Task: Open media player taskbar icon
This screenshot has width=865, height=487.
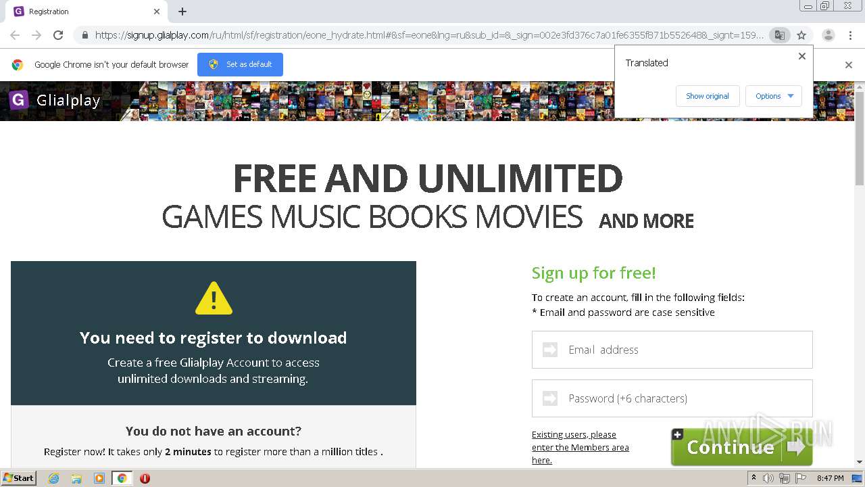Action: 99,478
